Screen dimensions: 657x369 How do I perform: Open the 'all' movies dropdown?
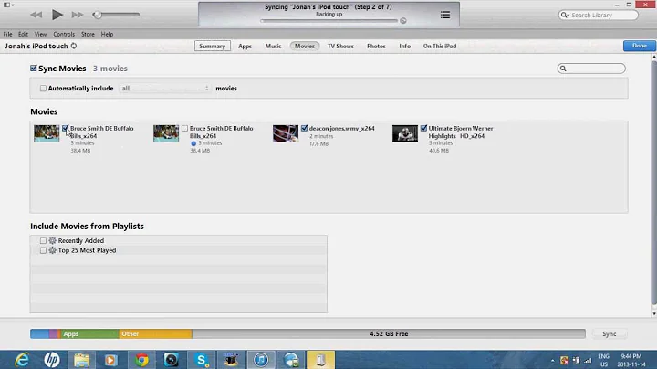tap(164, 88)
